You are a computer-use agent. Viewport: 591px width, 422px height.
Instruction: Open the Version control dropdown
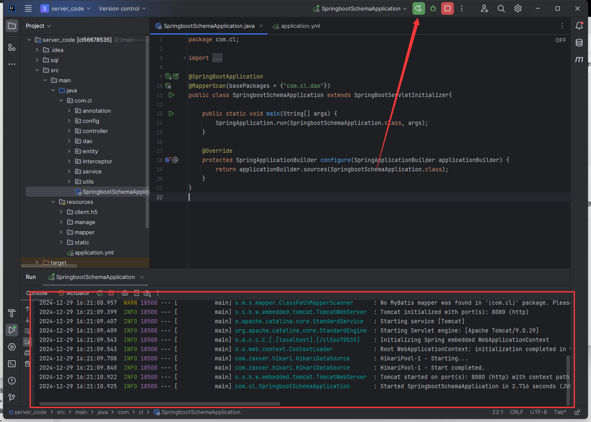tap(122, 8)
